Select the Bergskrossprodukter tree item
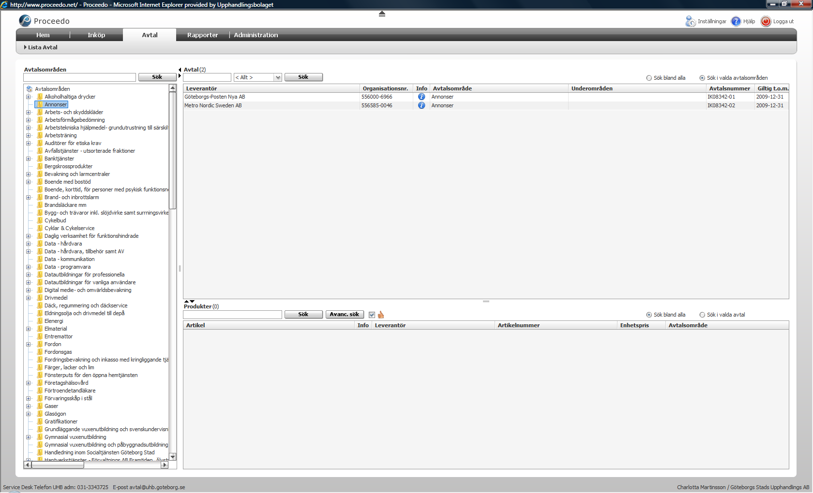Viewport: 813px width, 493px height. pos(68,166)
